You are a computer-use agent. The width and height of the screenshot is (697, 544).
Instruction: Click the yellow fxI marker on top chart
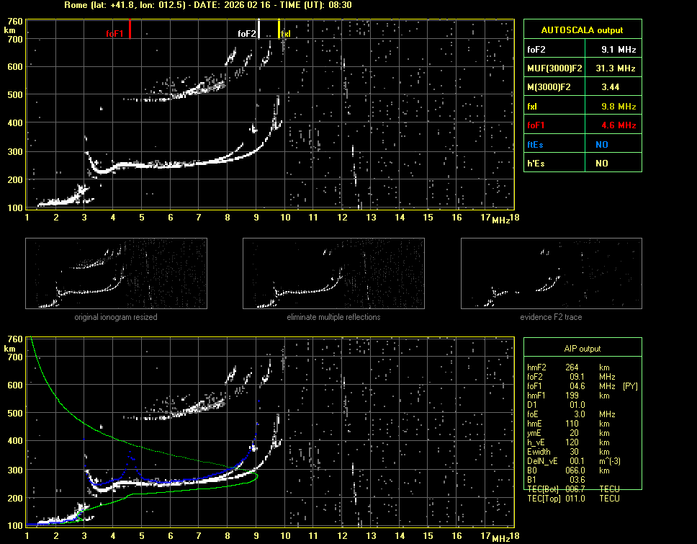pyautogui.click(x=279, y=30)
